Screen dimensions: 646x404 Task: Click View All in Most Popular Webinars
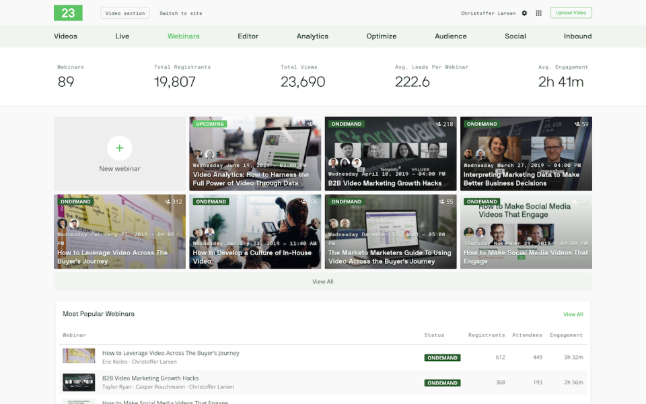(x=573, y=314)
